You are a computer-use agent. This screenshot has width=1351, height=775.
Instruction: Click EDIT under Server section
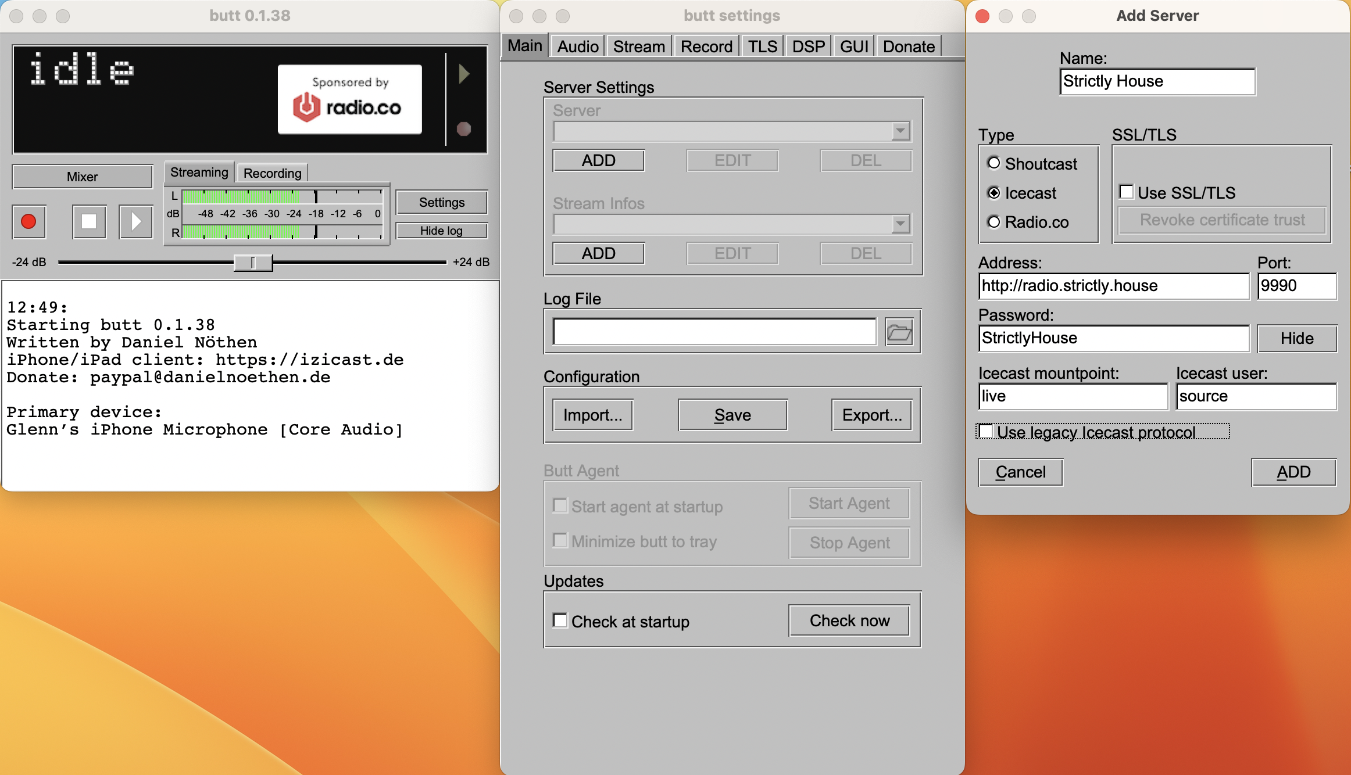[x=732, y=160]
